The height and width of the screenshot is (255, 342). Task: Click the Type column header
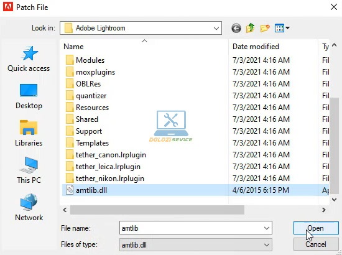[x=325, y=47]
